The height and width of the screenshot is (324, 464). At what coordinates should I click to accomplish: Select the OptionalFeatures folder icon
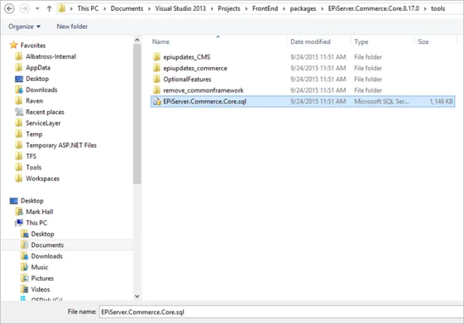point(157,79)
